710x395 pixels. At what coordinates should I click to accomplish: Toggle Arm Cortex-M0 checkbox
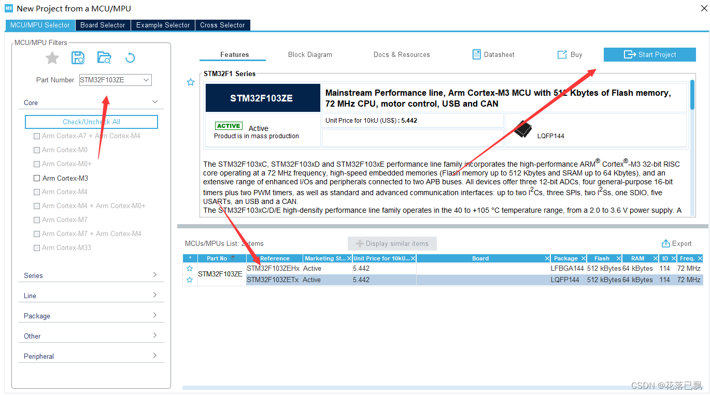[x=36, y=150]
